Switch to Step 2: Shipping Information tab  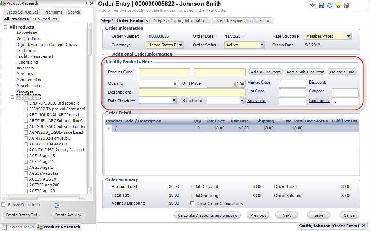point(180,20)
